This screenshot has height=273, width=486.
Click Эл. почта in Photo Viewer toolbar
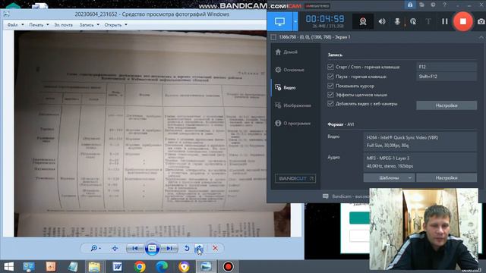[64, 25]
